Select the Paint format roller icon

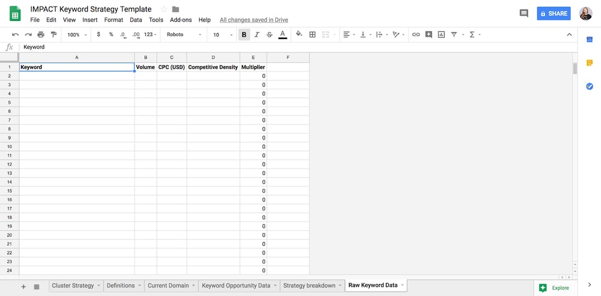[x=53, y=34]
